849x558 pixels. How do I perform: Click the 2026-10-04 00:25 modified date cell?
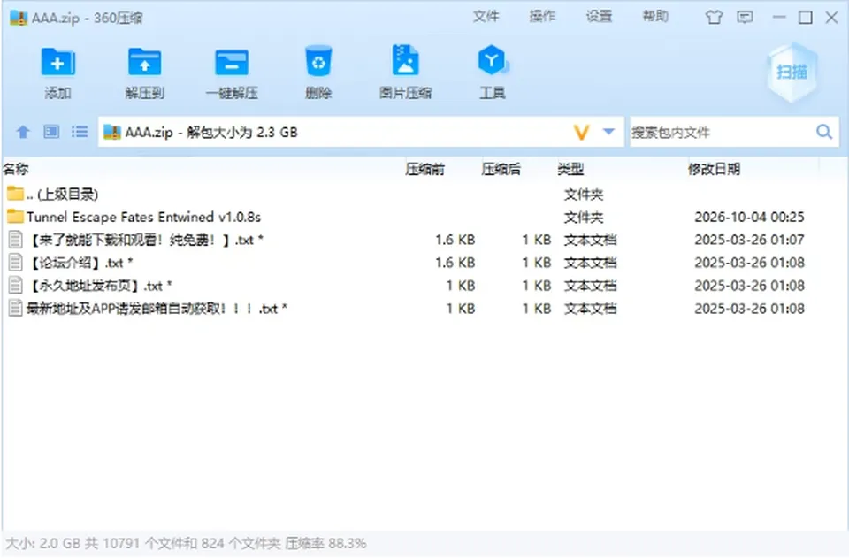(749, 217)
